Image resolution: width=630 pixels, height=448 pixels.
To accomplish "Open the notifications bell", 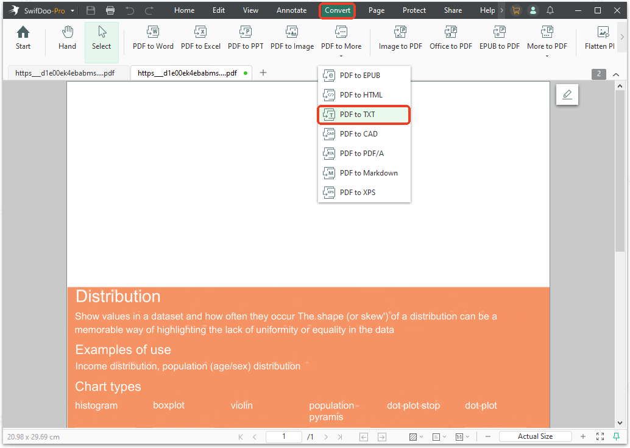I will [550, 10].
